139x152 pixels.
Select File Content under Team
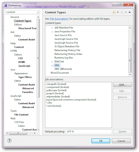click(x=21, y=115)
